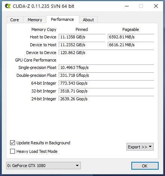Viewport: 165px width, 176px height.
Task: Select the Device to Device speed field
Action: (x=106, y=53)
